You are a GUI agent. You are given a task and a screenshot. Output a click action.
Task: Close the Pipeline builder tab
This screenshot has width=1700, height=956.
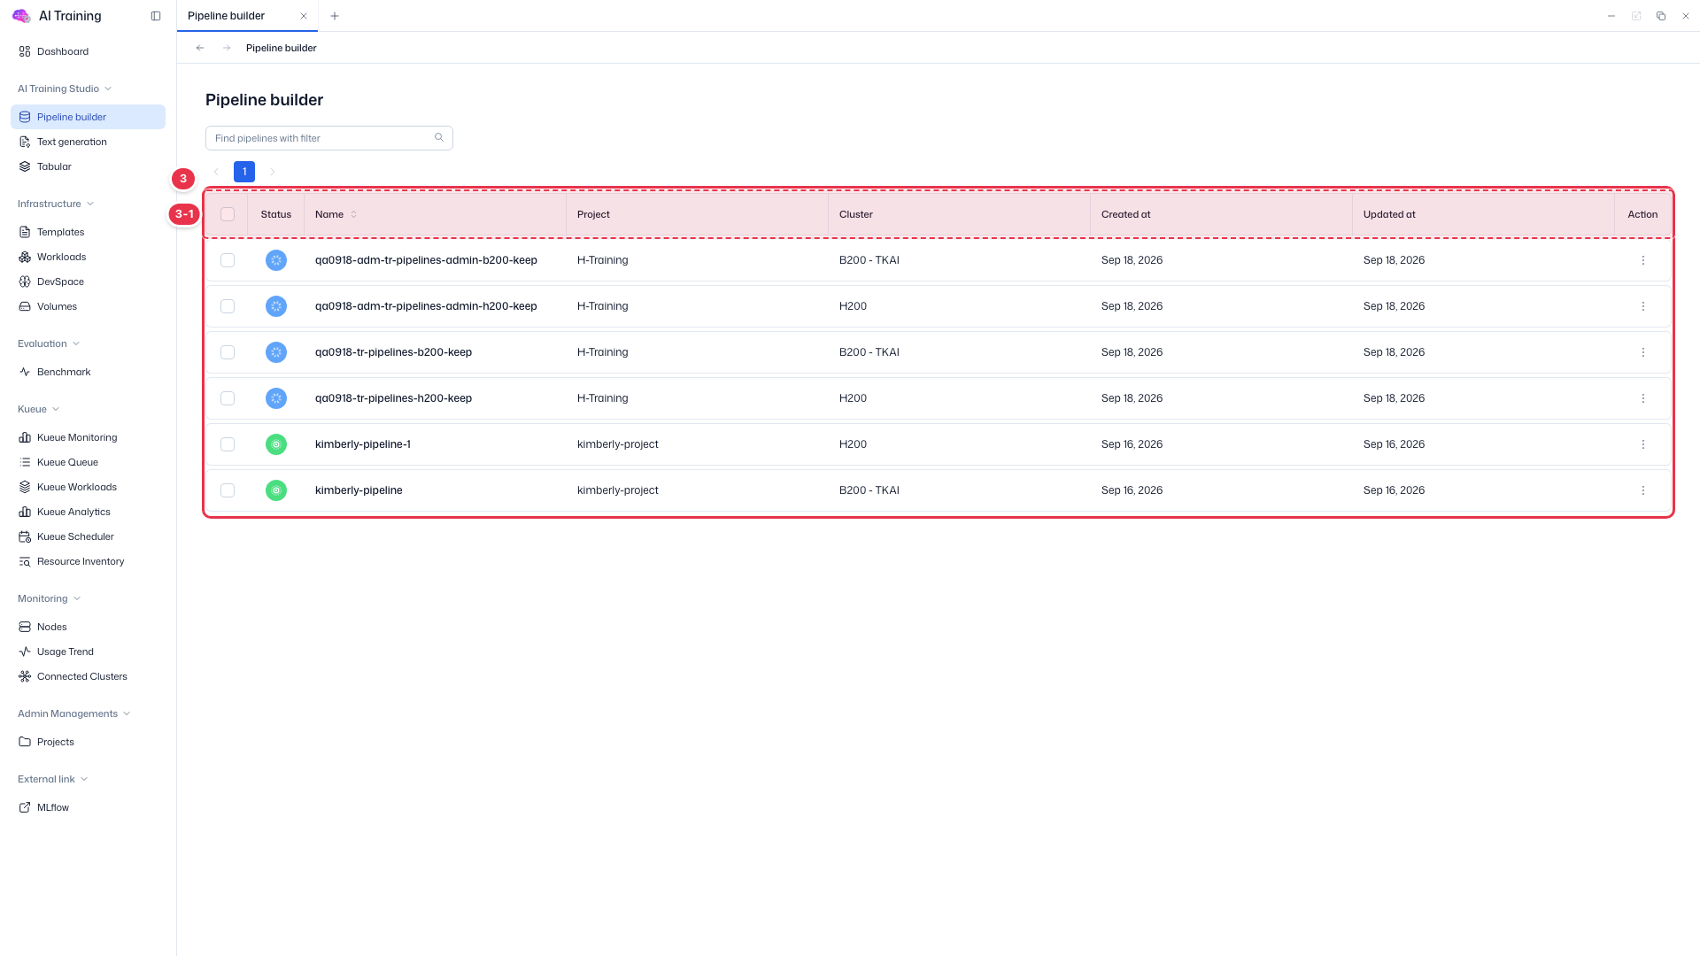tap(304, 16)
